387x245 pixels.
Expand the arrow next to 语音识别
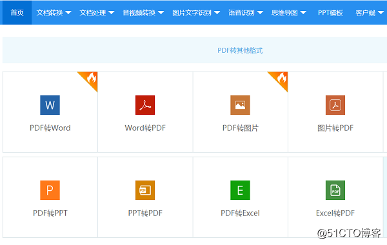click(x=260, y=13)
